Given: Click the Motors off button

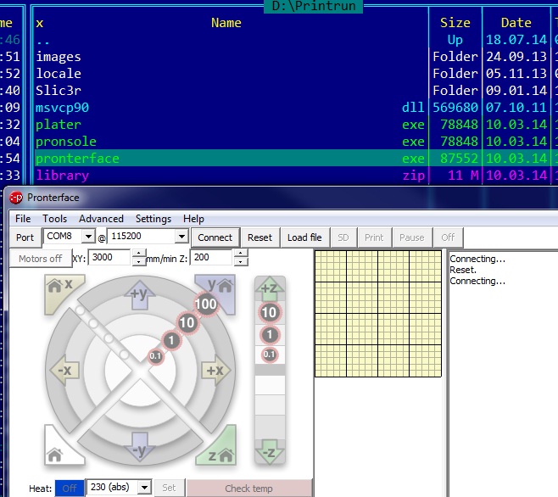Looking at the screenshot, I should [40, 259].
